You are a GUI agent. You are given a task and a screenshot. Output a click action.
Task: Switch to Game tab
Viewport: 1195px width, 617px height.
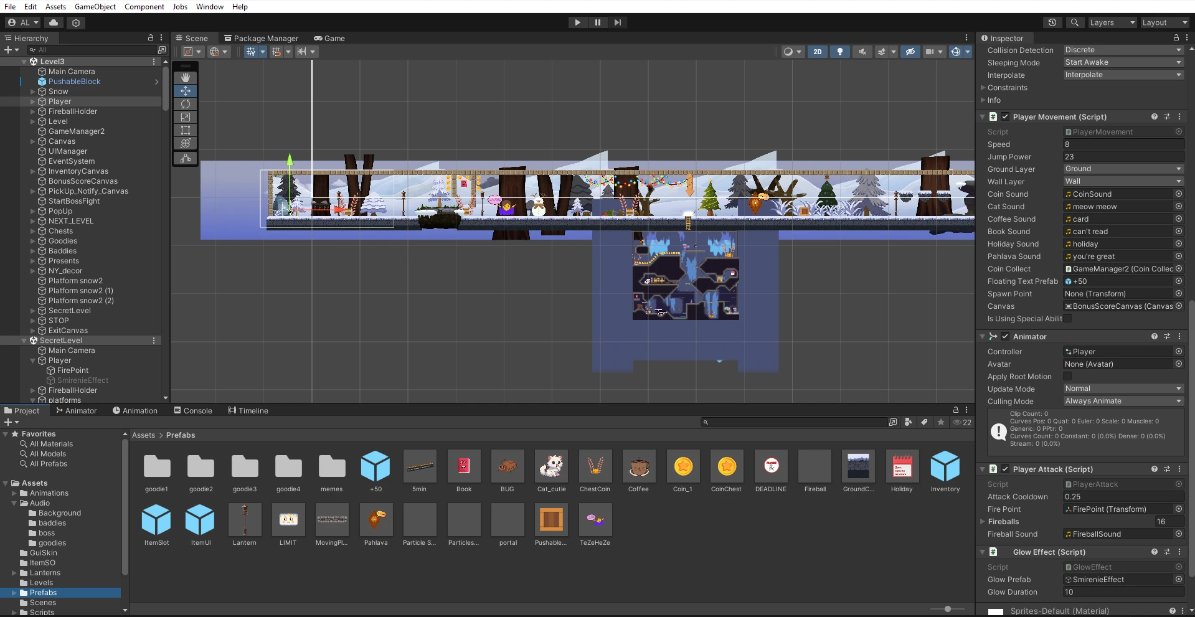click(329, 38)
